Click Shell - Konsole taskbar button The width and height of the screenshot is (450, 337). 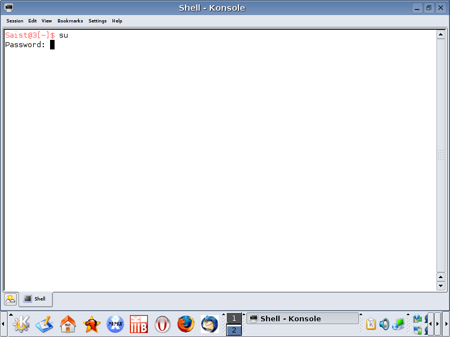(303, 318)
